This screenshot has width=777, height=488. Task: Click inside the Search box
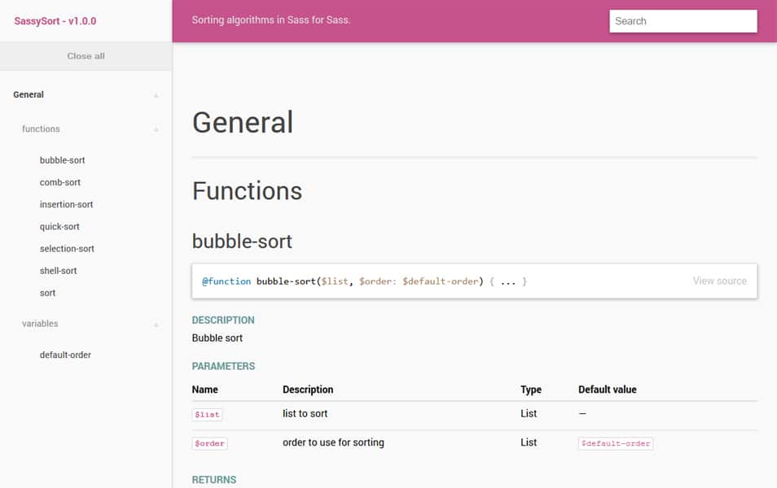tap(683, 20)
